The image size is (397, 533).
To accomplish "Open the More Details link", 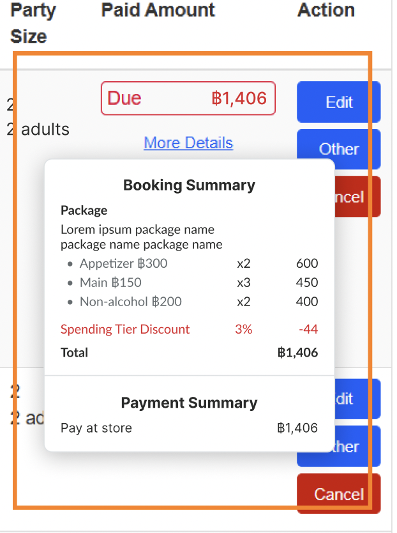I will [x=188, y=143].
